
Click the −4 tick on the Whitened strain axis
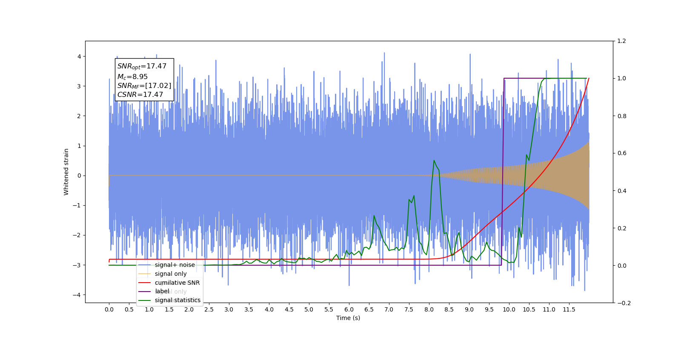tap(77, 295)
